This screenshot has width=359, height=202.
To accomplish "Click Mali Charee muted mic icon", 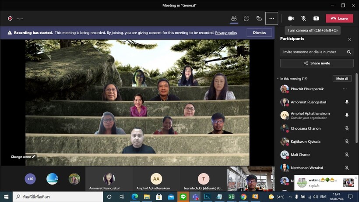I will tap(347, 155).
